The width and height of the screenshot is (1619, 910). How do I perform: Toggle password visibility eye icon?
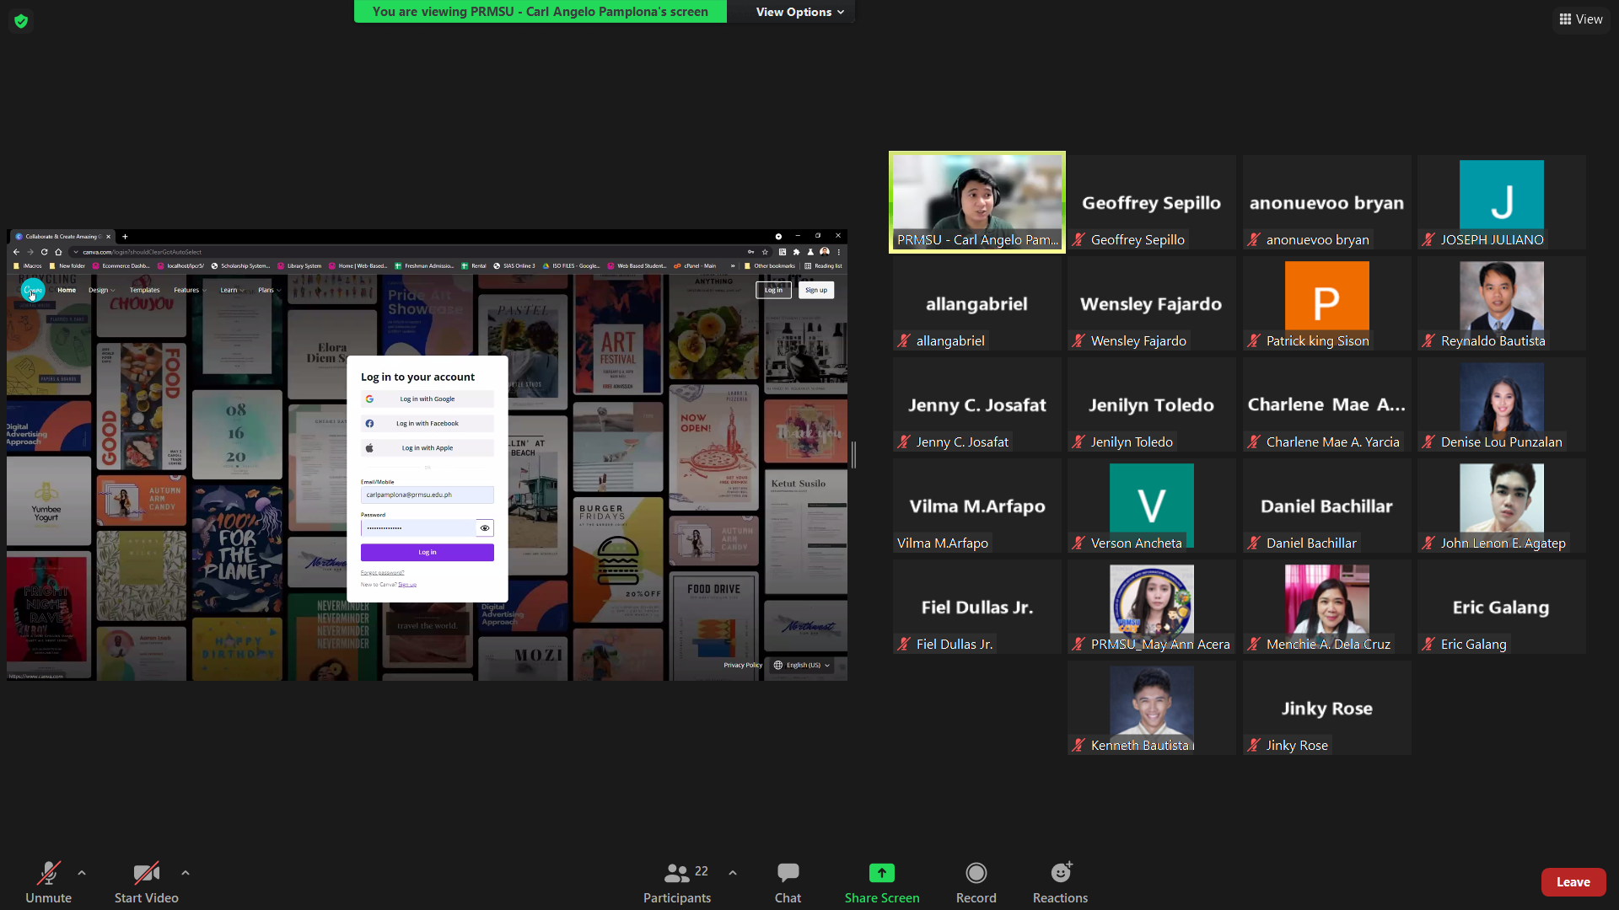coord(485,528)
